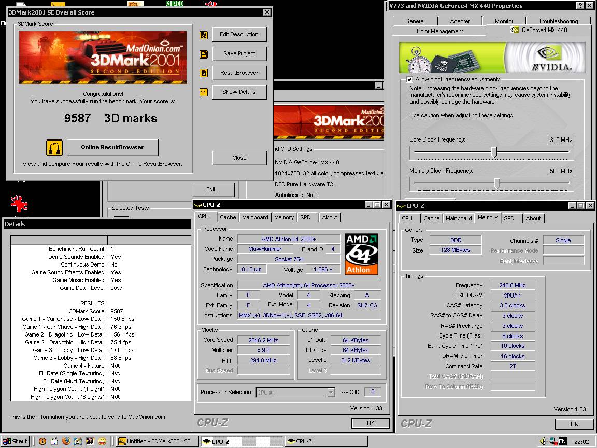Click the Edit... button in 3DMark main window
597x448 pixels.
(x=213, y=189)
